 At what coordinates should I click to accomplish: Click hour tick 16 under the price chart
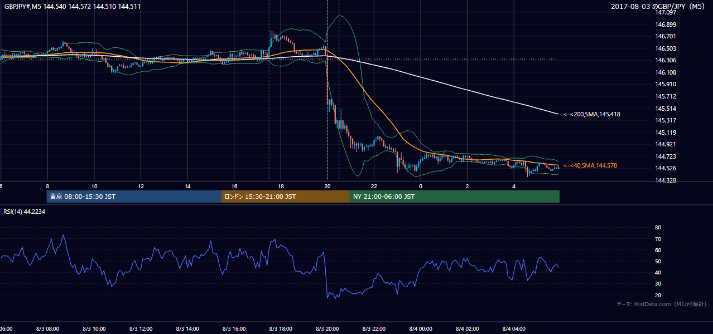coord(234,186)
